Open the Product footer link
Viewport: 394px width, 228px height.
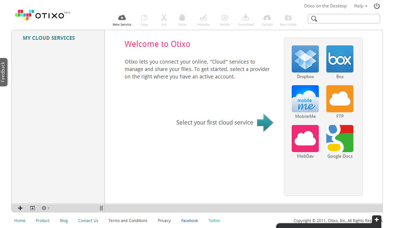pyautogui.click(x=42, y=221)
